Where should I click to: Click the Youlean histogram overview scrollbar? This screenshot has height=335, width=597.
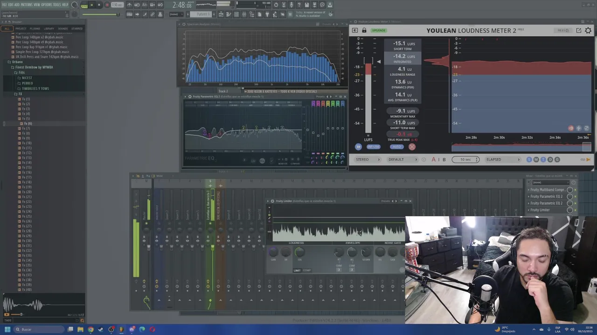521,147
